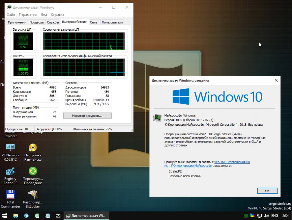Screen dimensions: 292x220
Task: Click the "Кэшировано" value 456
Action: point(54,92)
